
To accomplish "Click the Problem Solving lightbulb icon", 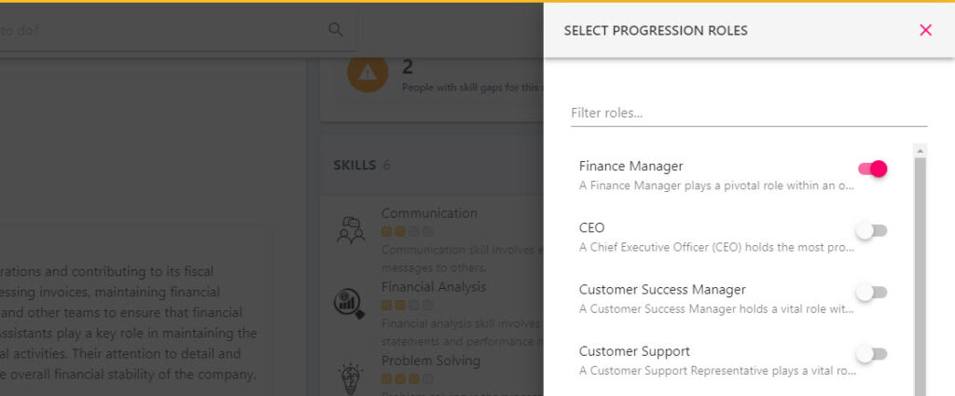I will [351, 377].
